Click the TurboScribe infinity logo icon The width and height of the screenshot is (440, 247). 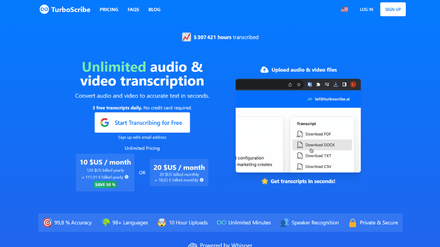click(x=44, y=9)
